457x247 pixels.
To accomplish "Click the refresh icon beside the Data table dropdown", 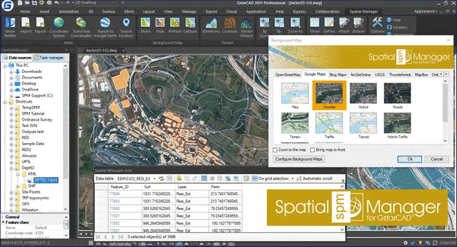I will pos(161,179).
